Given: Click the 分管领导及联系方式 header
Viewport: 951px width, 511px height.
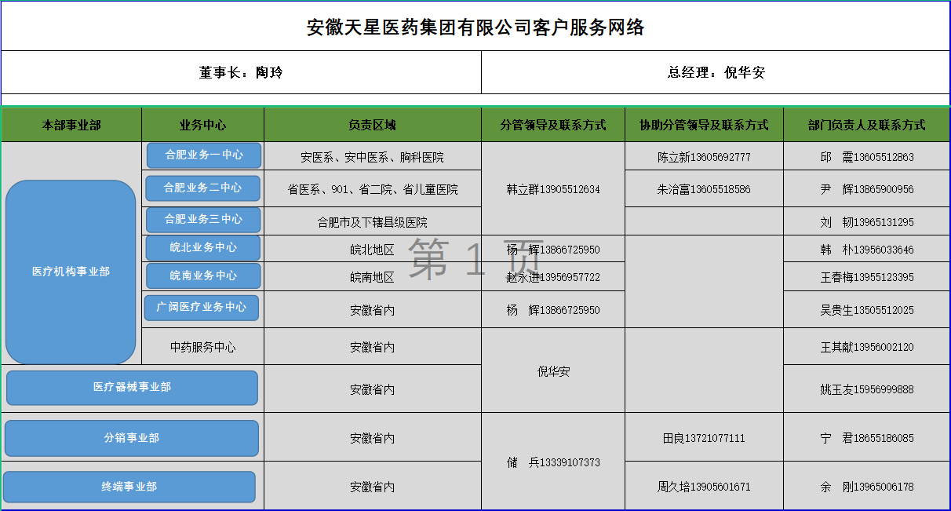Looking at the screenshot, I should 553,125.
